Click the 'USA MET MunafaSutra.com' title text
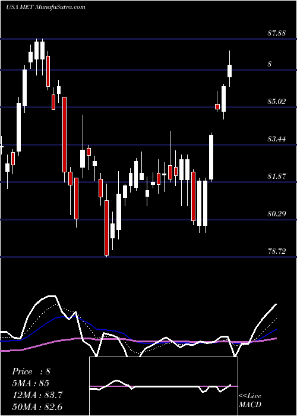 (46, 7)
